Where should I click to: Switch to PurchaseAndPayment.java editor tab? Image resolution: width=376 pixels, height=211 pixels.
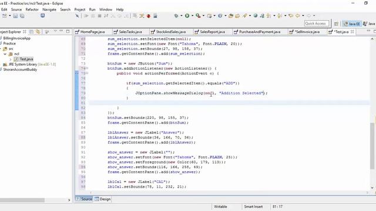tap(260, 32)
